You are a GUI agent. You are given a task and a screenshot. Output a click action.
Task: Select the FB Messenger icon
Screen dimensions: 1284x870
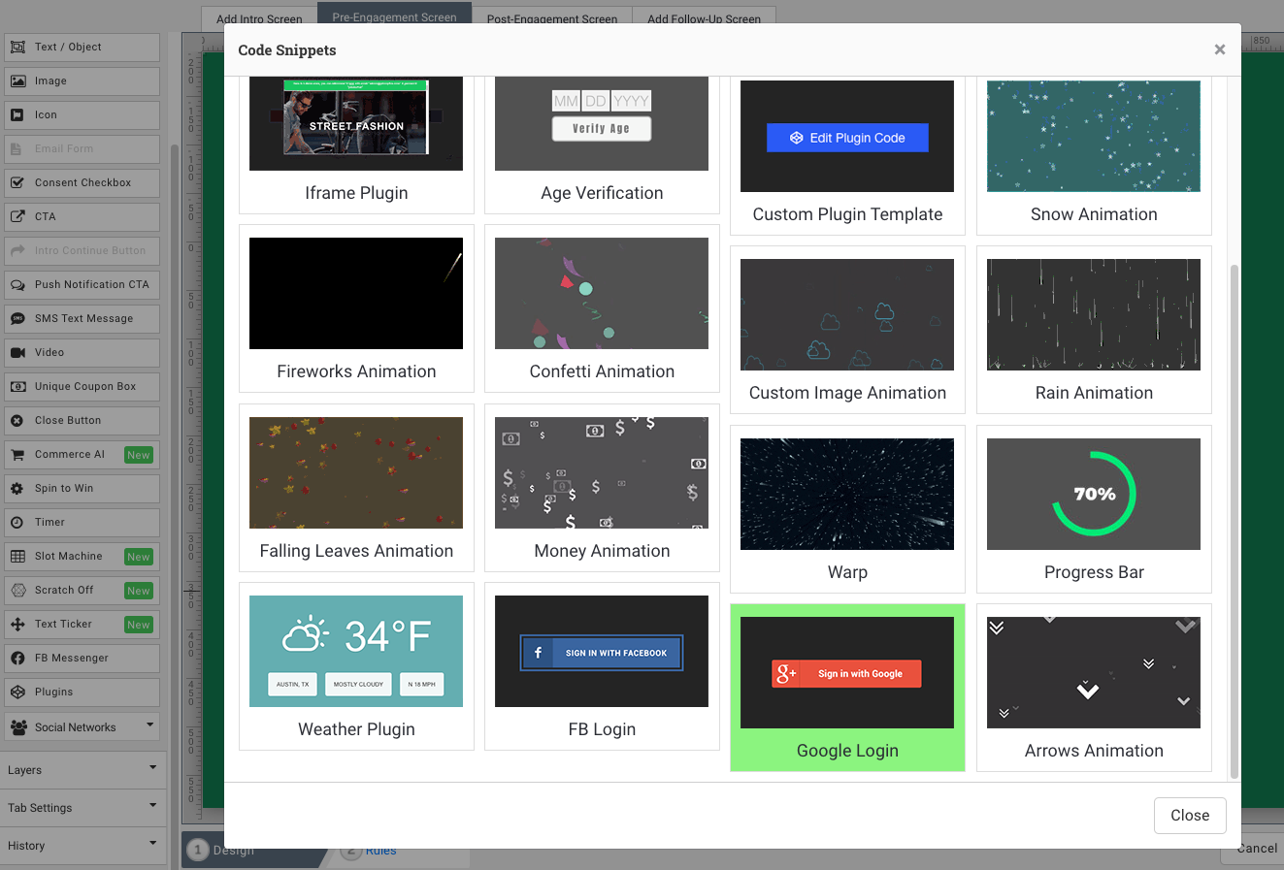17,659
